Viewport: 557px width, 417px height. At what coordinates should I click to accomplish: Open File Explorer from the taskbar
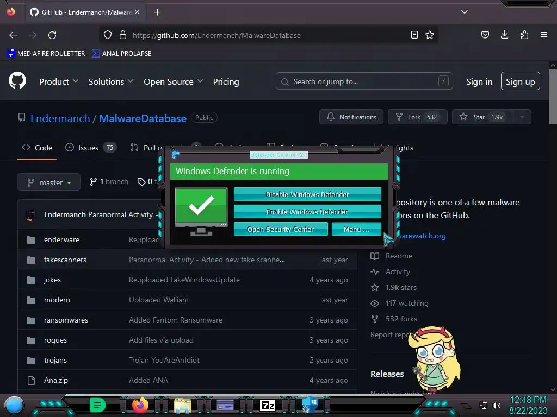click(x=183, y=405)
